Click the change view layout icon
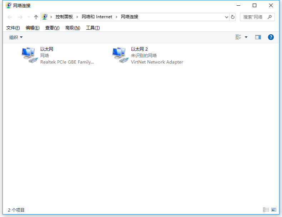This screenshot has width=282, height=217. coord(238,37)
